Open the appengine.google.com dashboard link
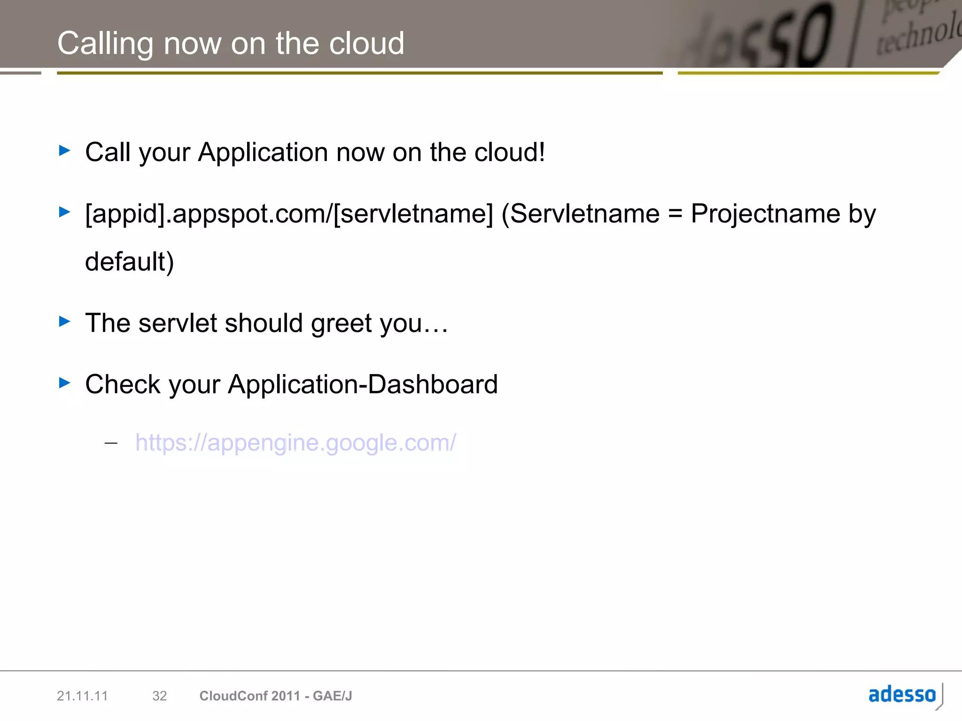The height and width of the screenshot is (721, 962). tap(295, 443)
